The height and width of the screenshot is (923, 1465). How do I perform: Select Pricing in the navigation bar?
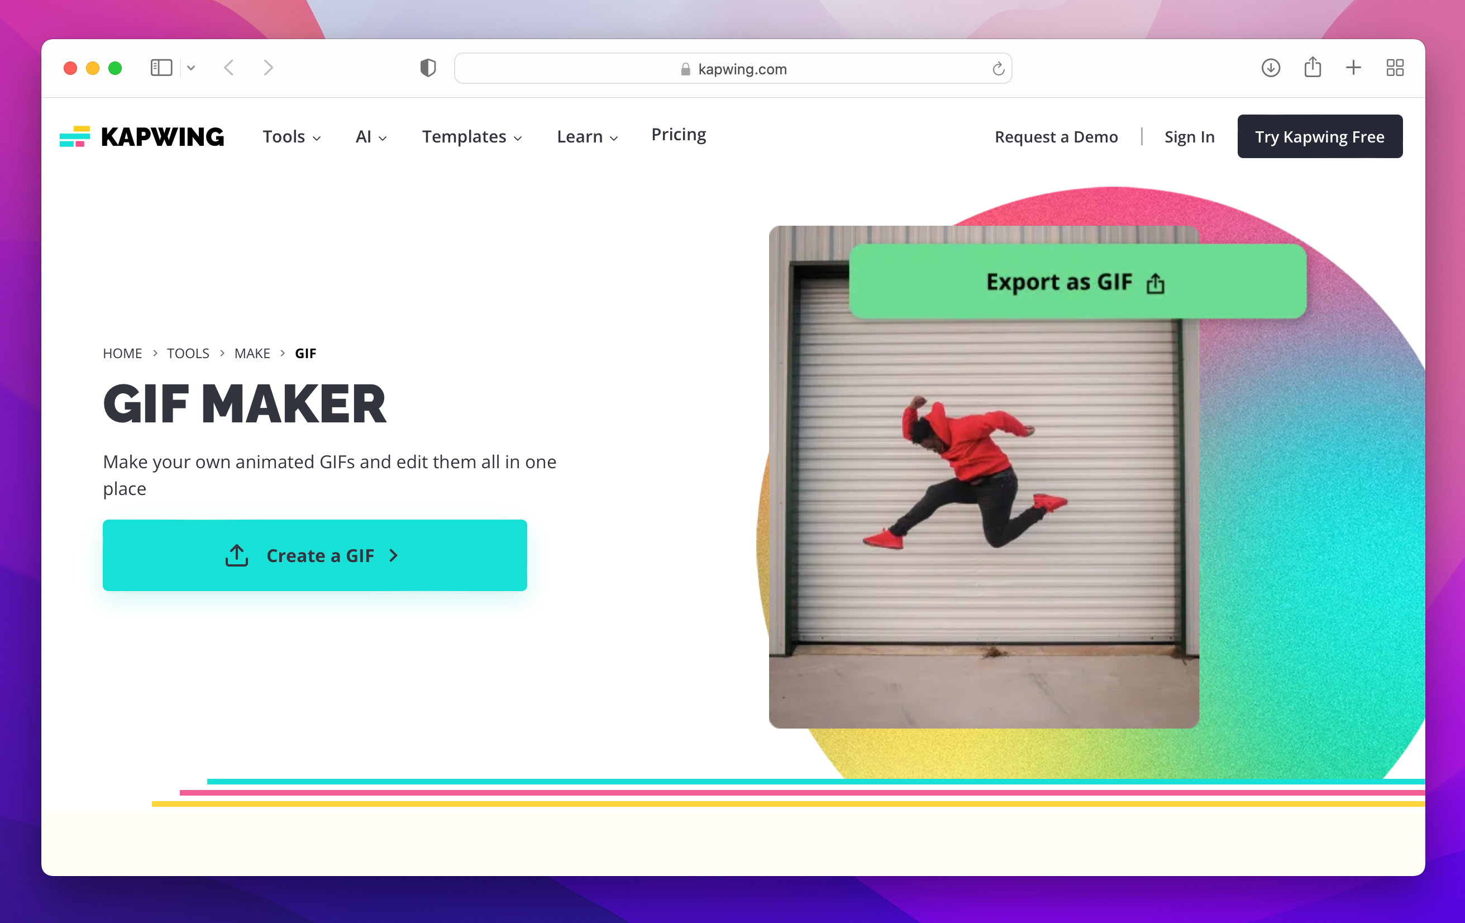(x=679, y=135)
